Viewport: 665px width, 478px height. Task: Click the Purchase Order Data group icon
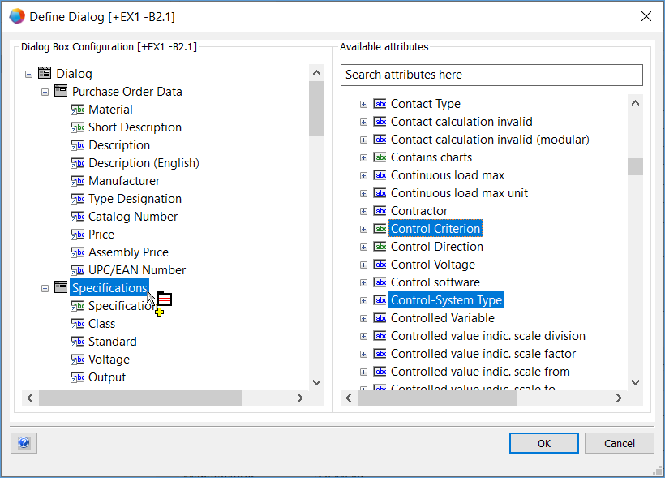tap(61, 92)
